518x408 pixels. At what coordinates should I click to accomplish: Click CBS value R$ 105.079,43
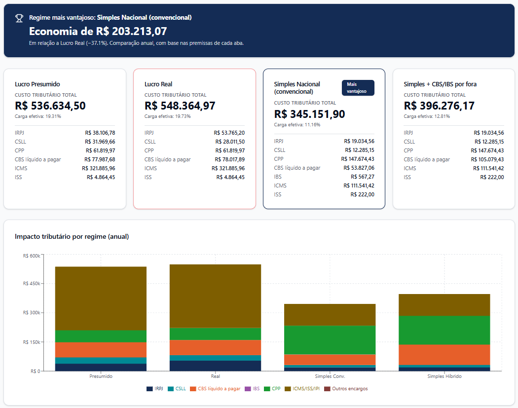click(x=487, y=159)
